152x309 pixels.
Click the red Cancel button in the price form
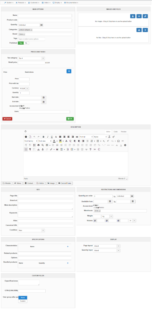point(7,119)
